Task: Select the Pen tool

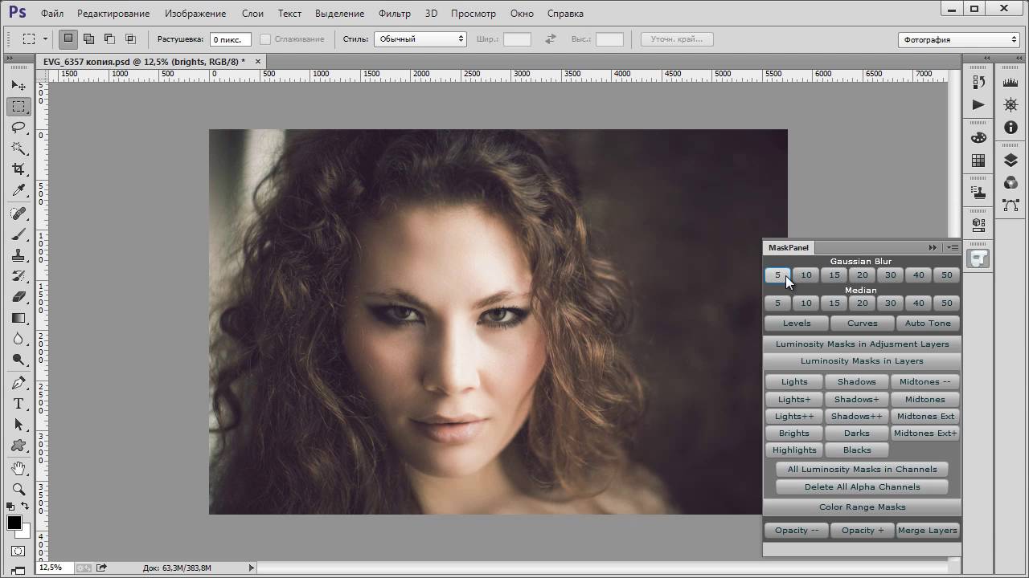Action: [18, 383]
